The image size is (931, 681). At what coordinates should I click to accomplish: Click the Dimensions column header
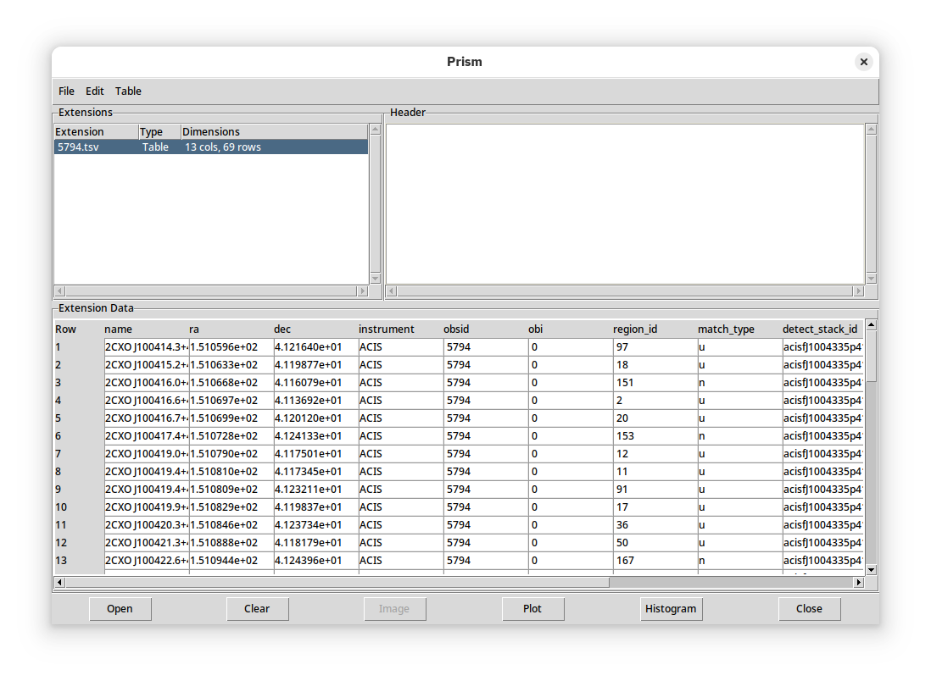point(275,131)
